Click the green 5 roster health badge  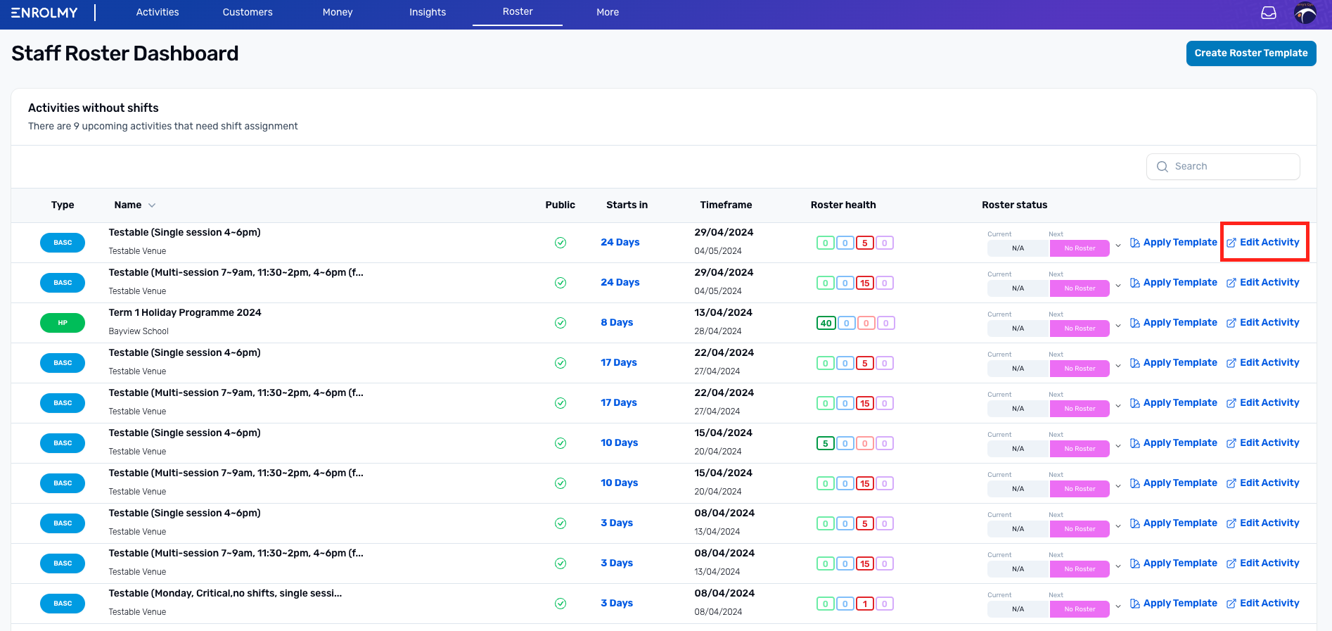(x=826, y=444)
